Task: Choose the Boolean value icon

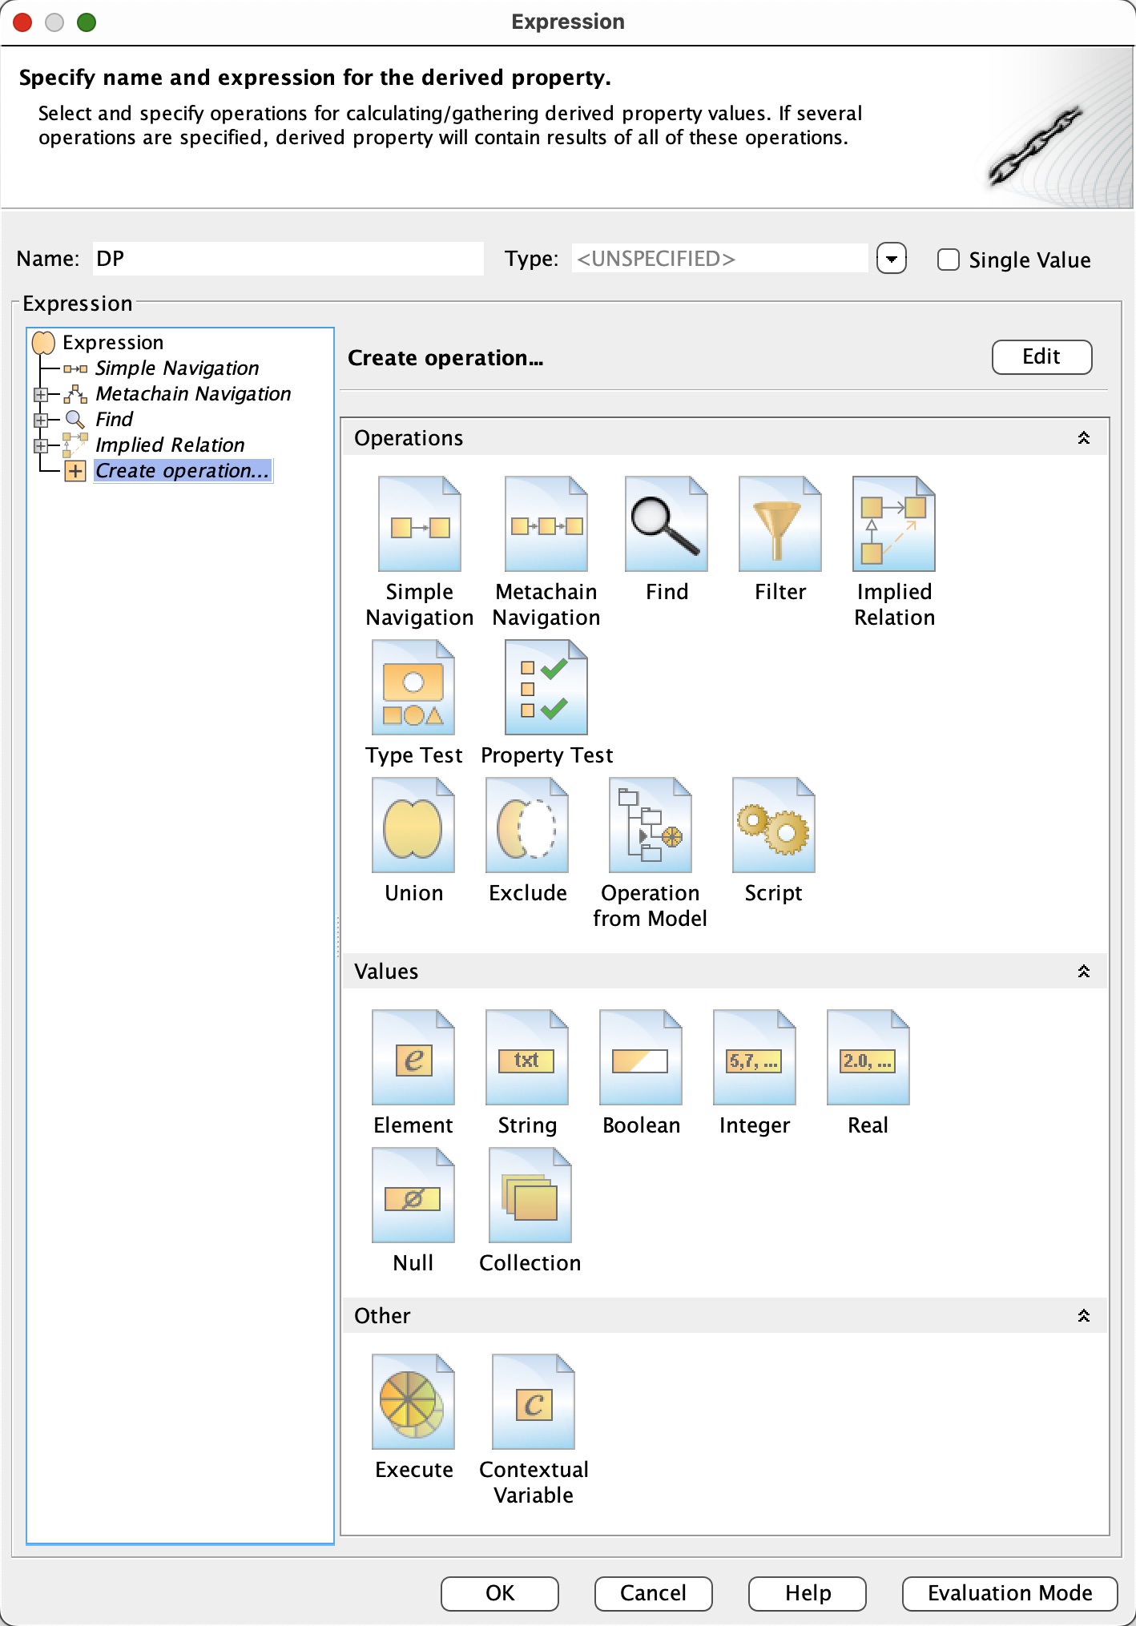Action: (640, 1058)
